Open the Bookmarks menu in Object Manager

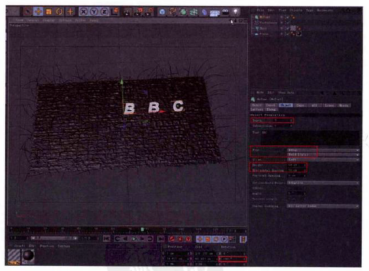pyautogui.click(x=325, y=10)
